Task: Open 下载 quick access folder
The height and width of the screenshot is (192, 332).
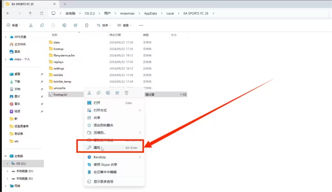Action: [15, 81]
